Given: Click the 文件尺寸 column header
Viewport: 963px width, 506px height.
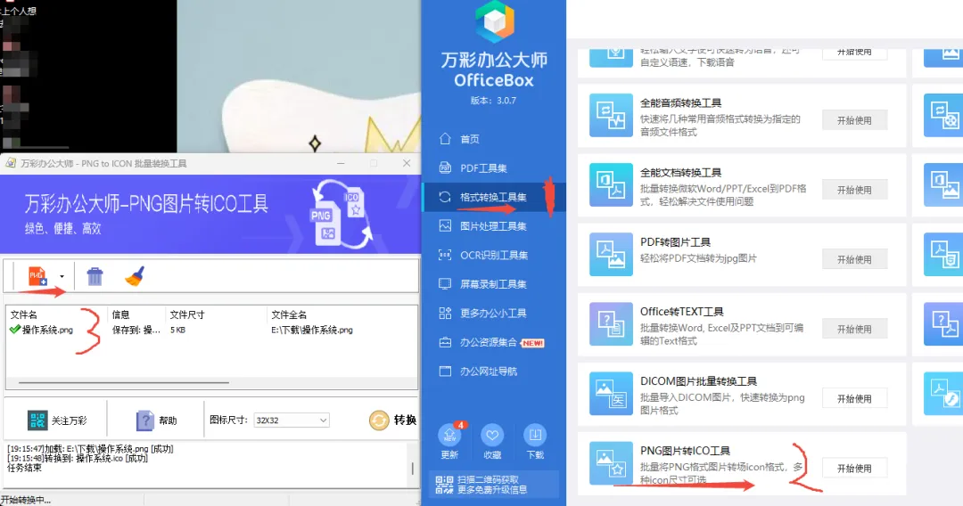Looking at the screenshot, I should (x=187, y=314).
